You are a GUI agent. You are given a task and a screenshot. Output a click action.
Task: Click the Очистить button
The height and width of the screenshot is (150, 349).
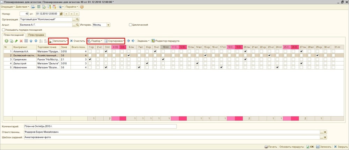[x=77, y=41]
